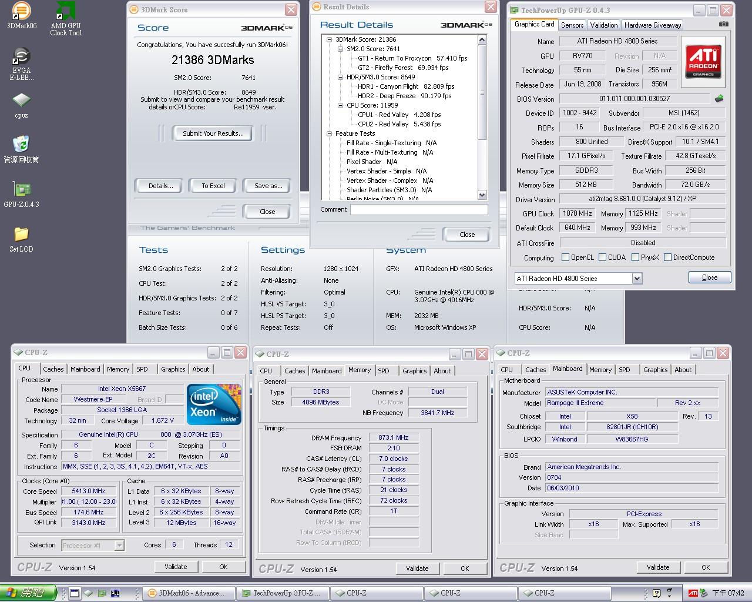The height and width of the screenshot is (602, 752).
Task: Click Validate in the CPU-Z window showing CPU tab
Action: click(x=176, y=567)
